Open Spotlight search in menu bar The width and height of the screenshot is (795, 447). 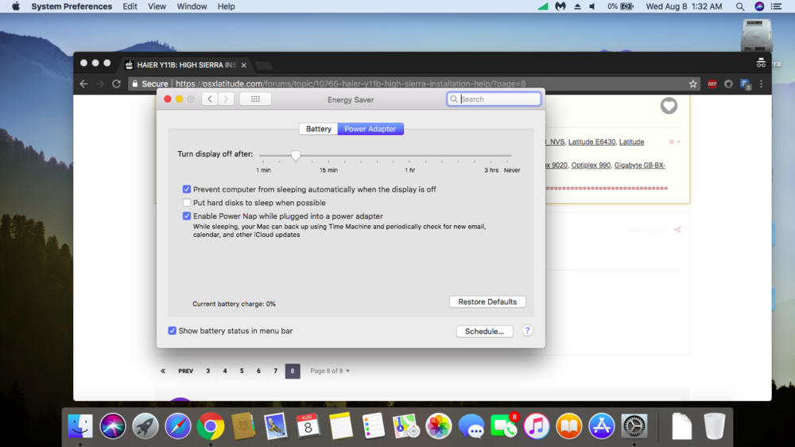pos(740,6)
